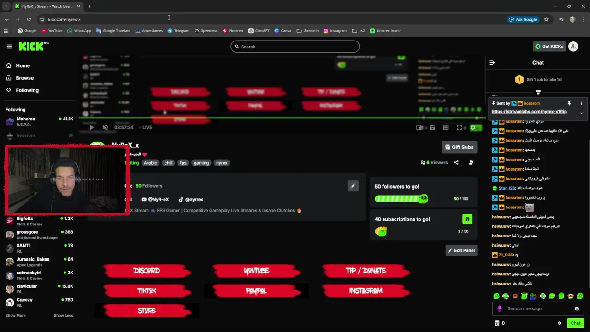Play the stream video
Screen dimensions: 590x332
92,127
